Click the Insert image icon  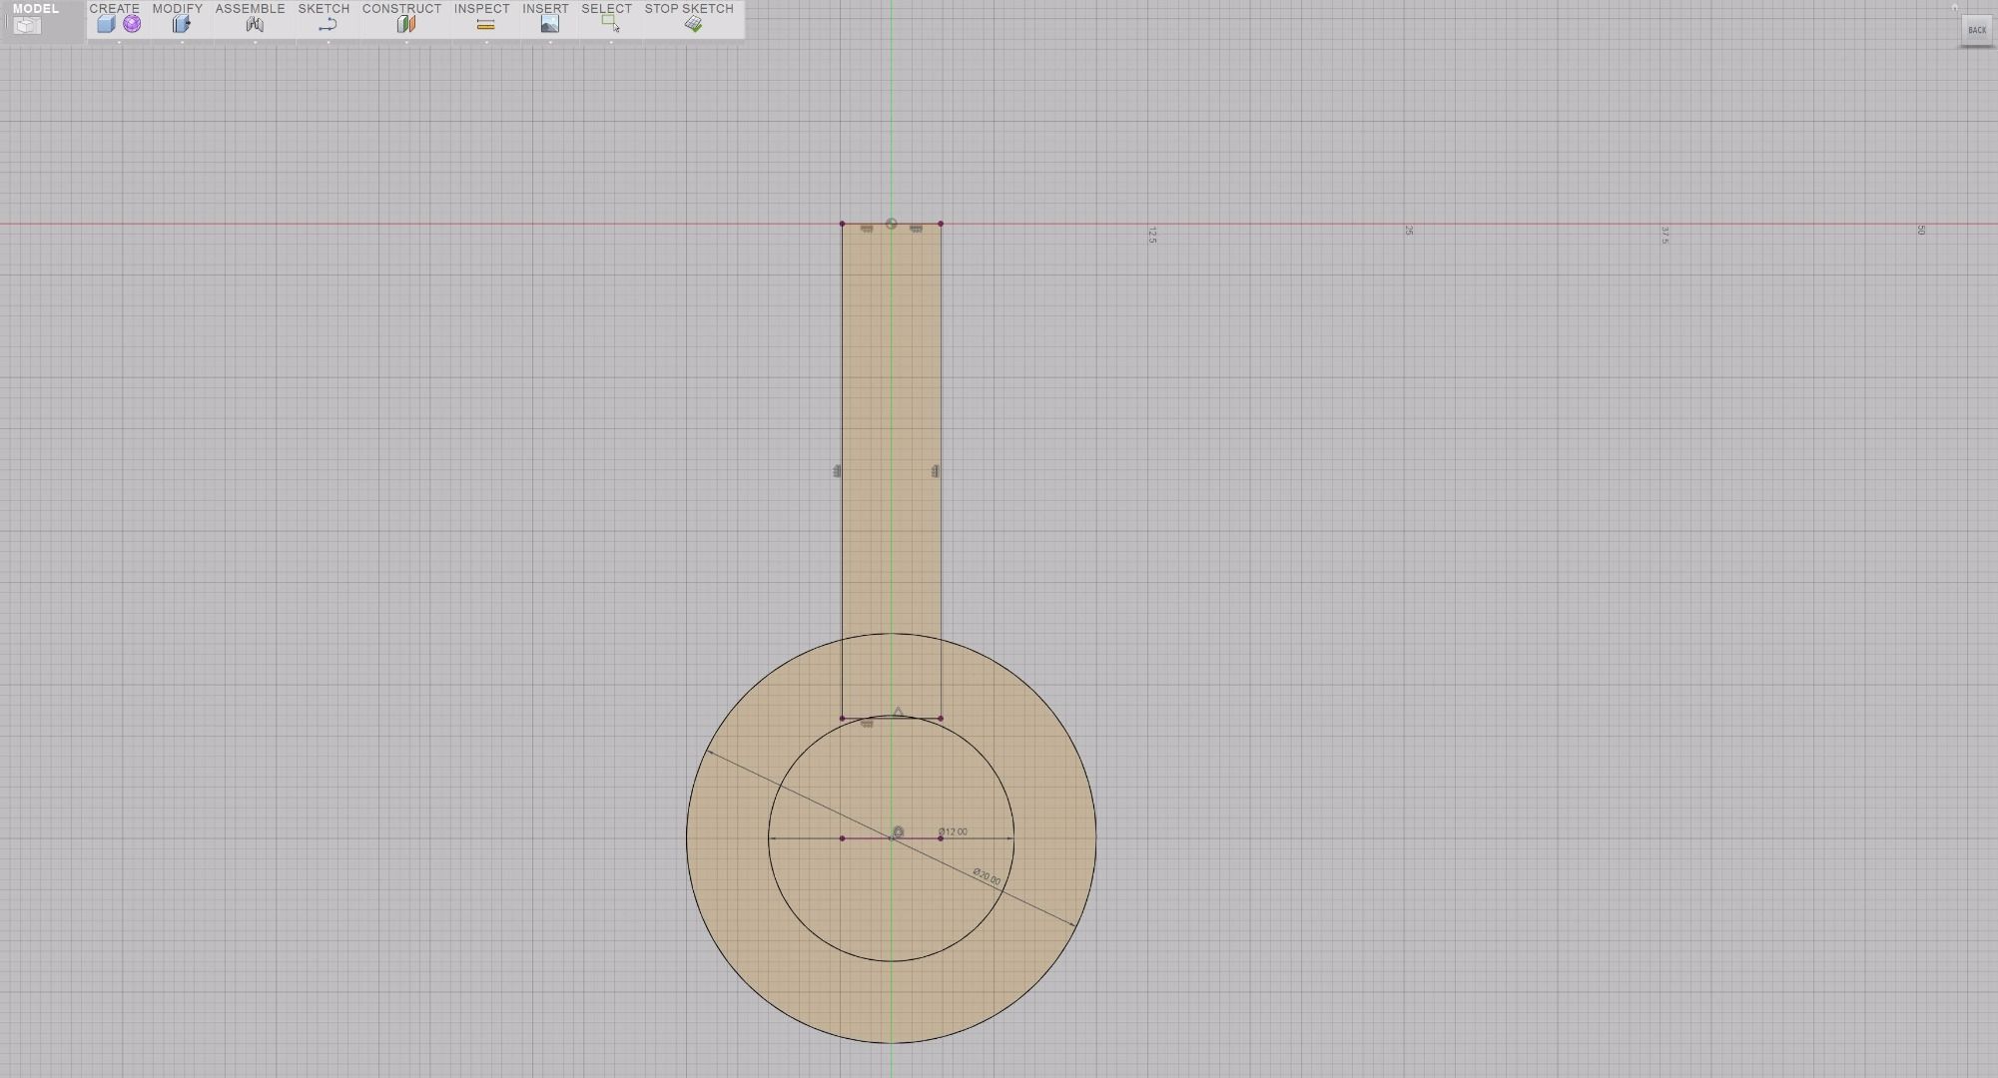(549, 24)
